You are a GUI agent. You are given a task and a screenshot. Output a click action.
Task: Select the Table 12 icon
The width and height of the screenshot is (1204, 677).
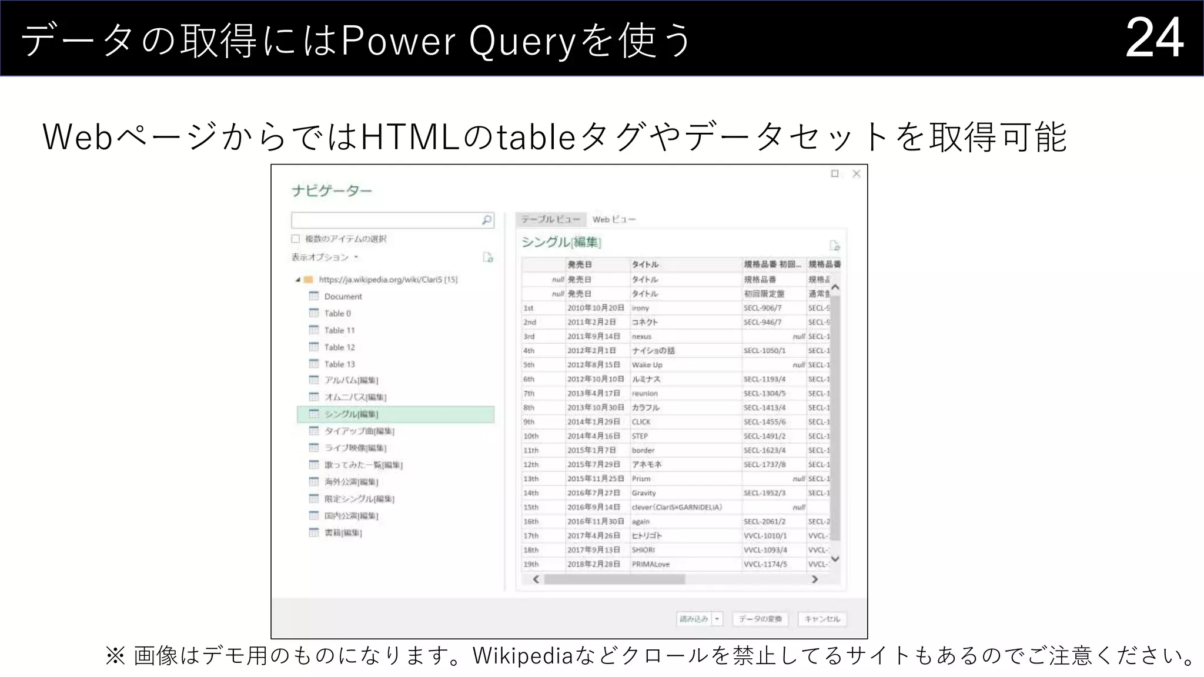314,347
